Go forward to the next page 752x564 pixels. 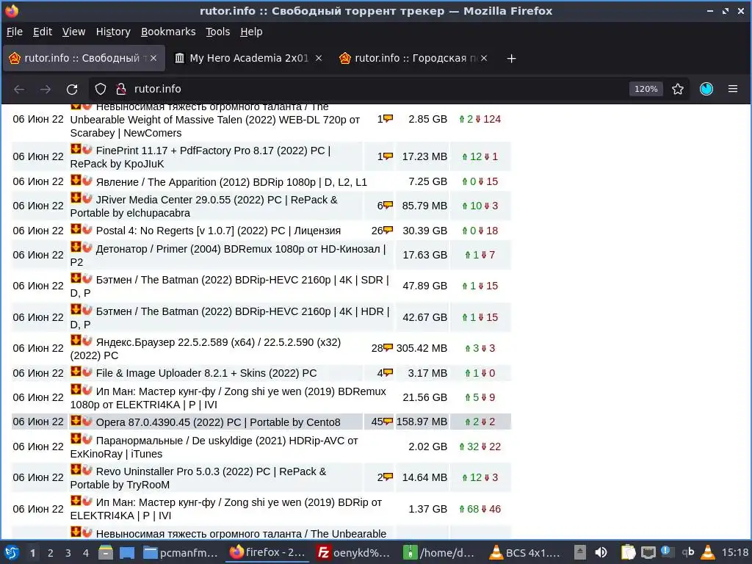click(x=46, y=89)
